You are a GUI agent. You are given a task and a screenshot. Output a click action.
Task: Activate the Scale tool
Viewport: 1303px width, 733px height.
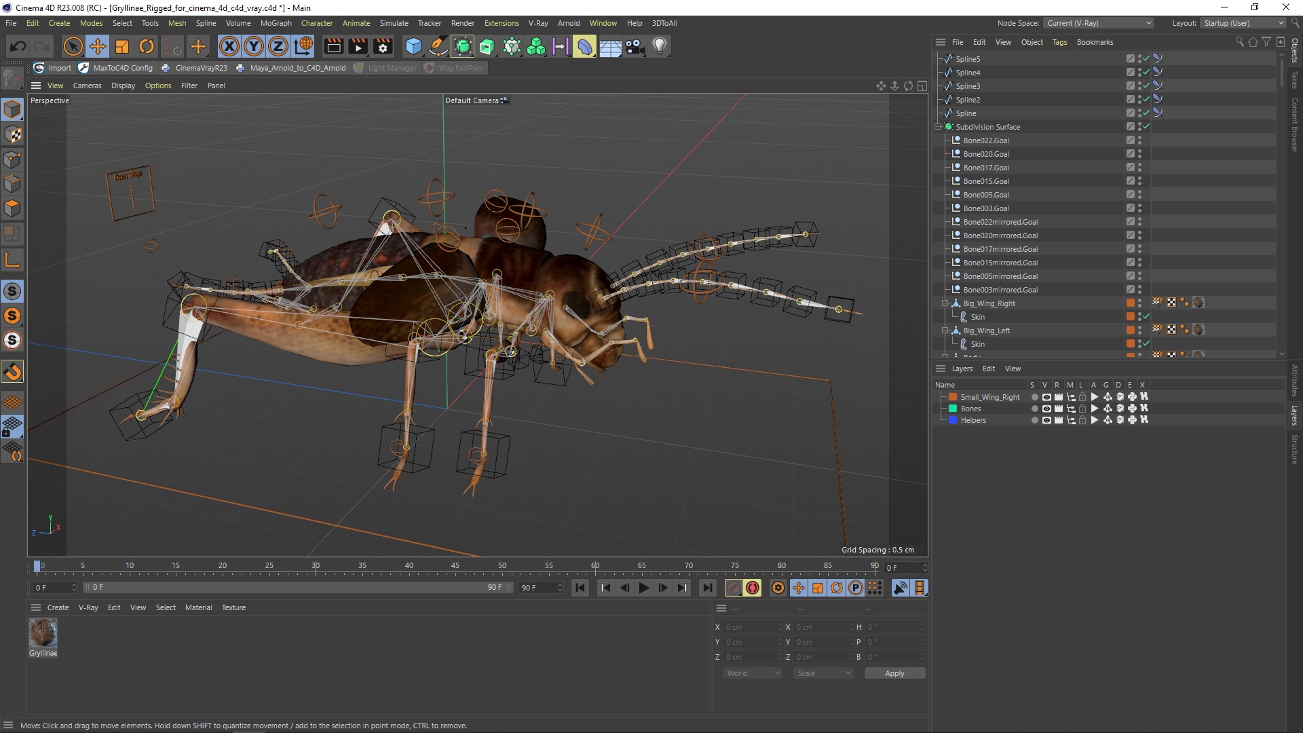122,46
